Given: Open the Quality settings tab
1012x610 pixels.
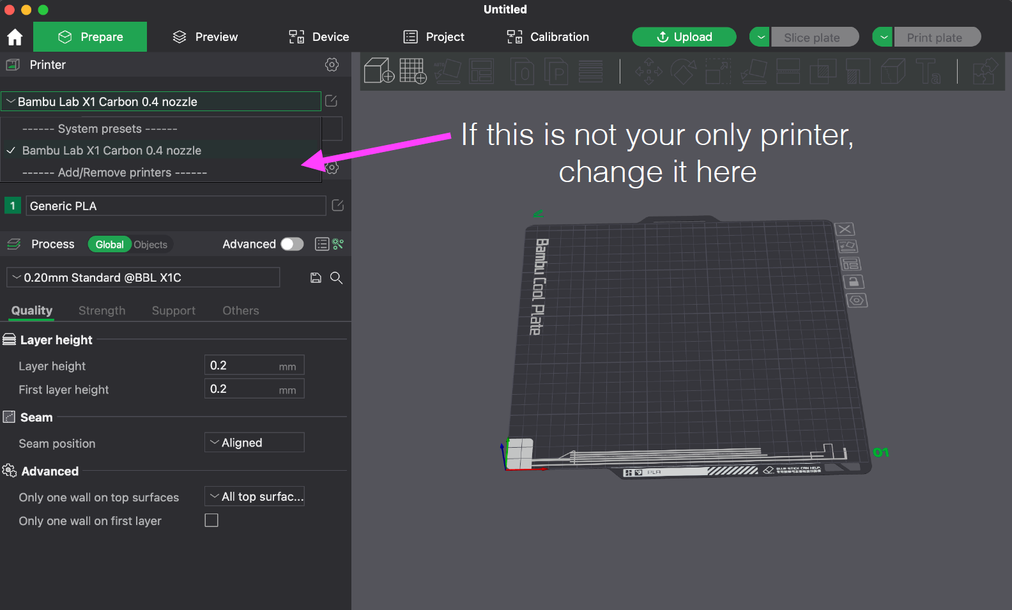Looking at the screenshot, I should tap(32, 310).
